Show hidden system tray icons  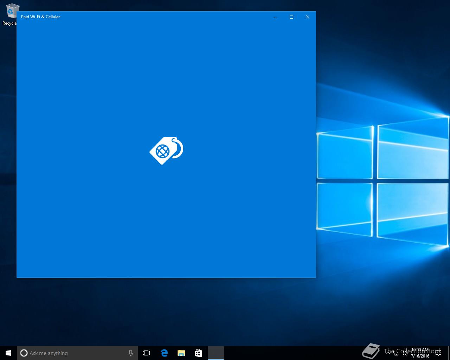point(388,353)
